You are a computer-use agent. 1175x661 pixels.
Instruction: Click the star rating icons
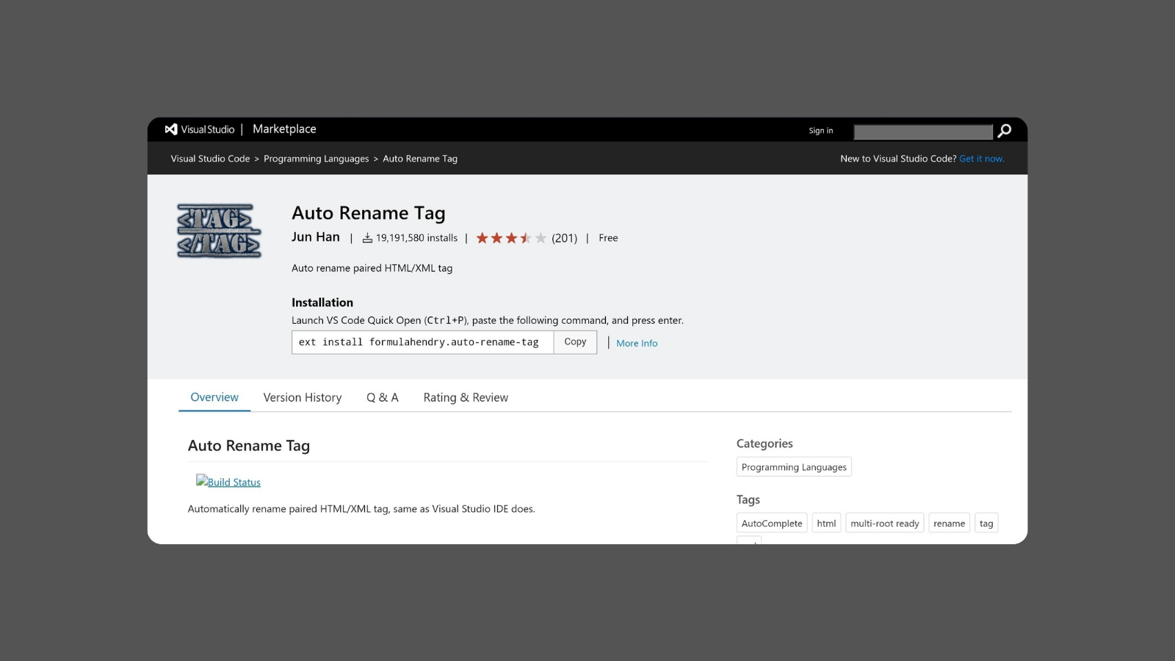(511, 238)
